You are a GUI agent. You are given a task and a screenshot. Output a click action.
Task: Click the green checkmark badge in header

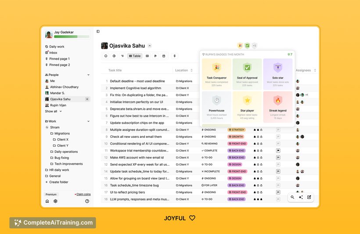pos(247,46)
